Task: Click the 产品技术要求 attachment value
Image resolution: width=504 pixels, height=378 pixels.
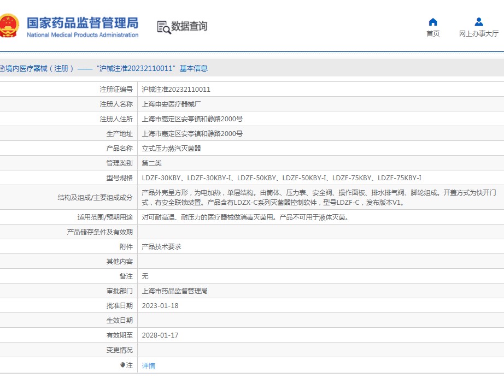Action: click(x=161, y=247)
